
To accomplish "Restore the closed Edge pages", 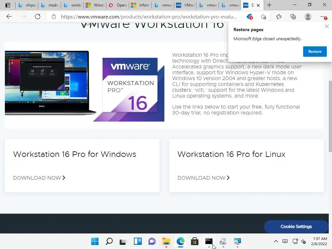I will tap(314, 52).
